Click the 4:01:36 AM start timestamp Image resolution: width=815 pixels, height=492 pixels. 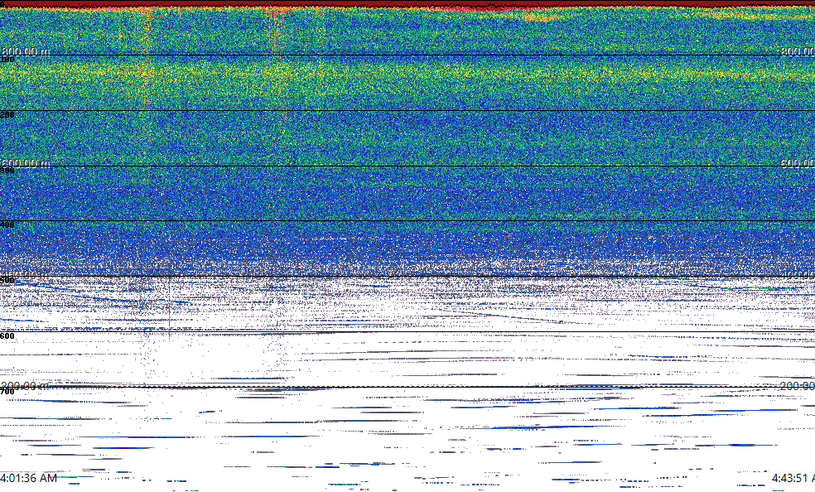(x=29, y=478)
